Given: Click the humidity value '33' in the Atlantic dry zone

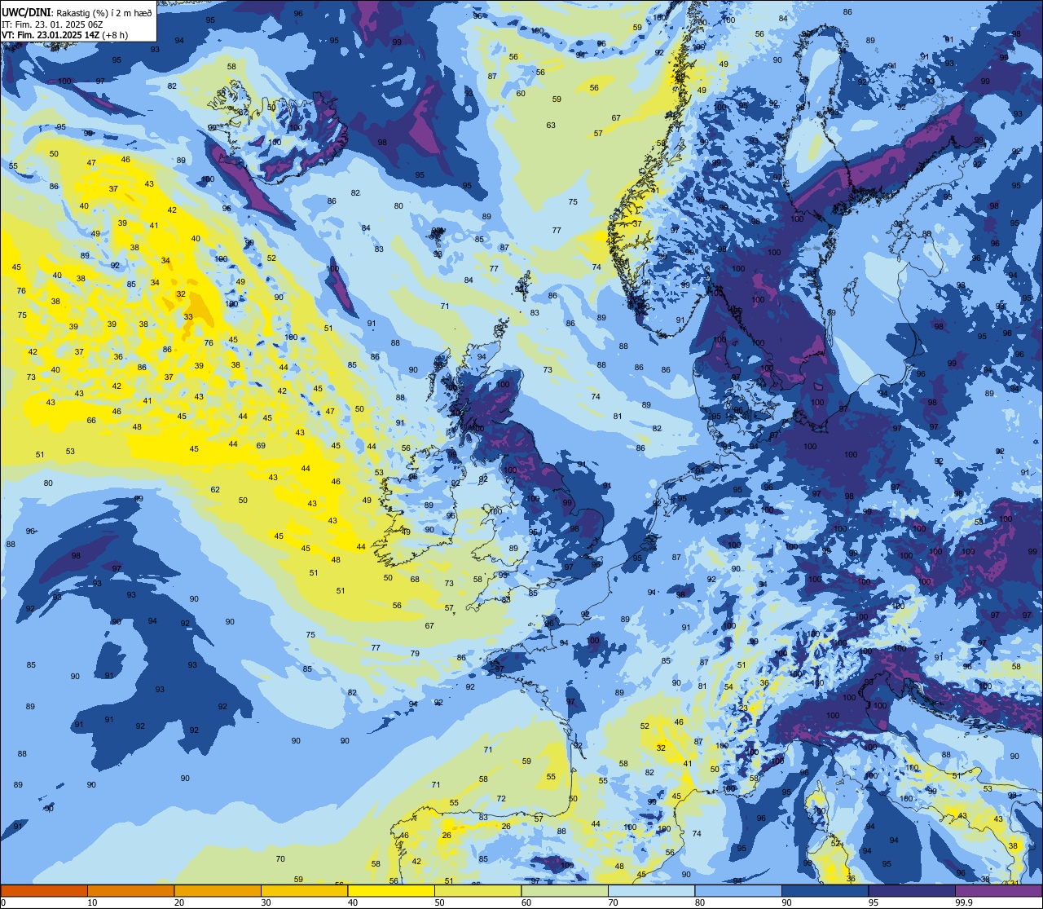Looking at the screenshot, I should pos(188,316).
